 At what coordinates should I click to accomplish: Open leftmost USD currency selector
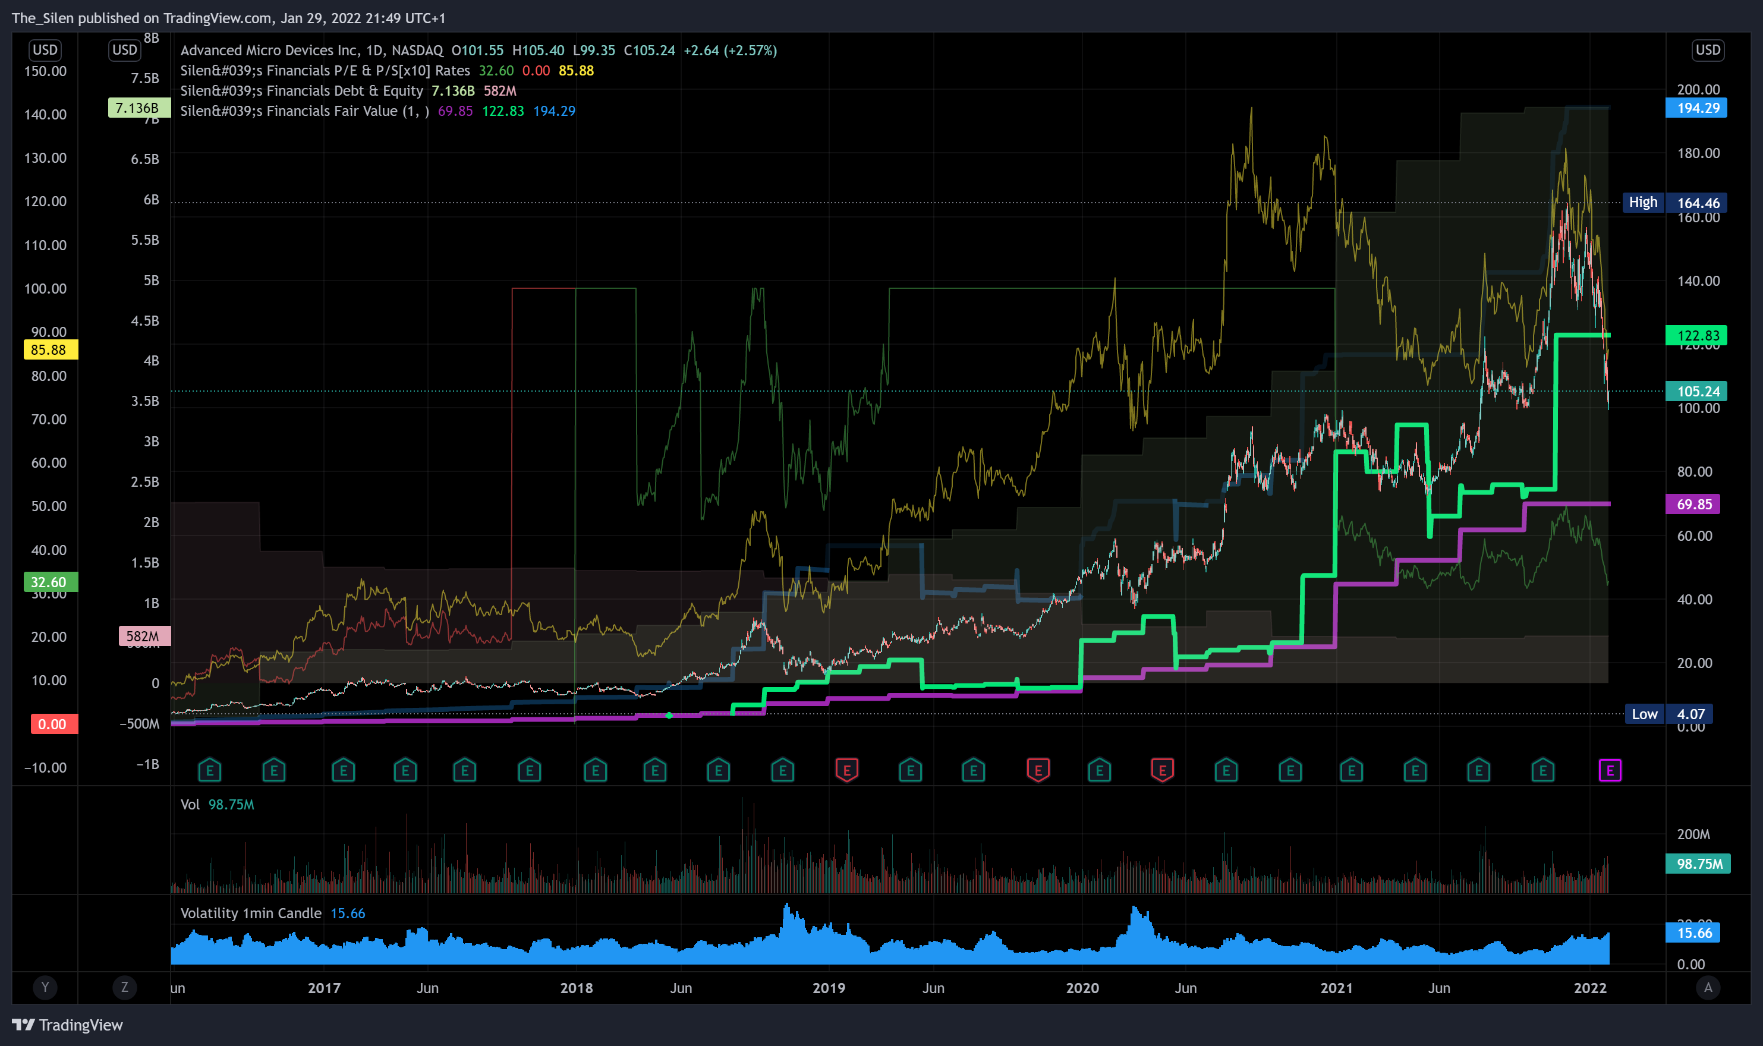[45, 50]
